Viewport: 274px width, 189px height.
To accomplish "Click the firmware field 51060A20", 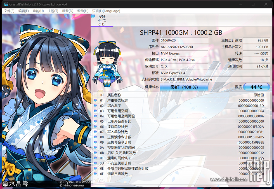I will click(184, 40).
